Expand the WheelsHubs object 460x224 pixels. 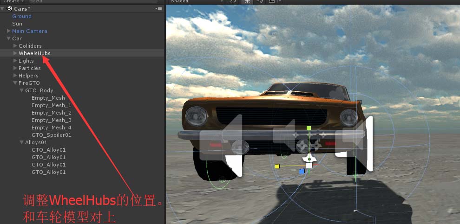point(15,53)
